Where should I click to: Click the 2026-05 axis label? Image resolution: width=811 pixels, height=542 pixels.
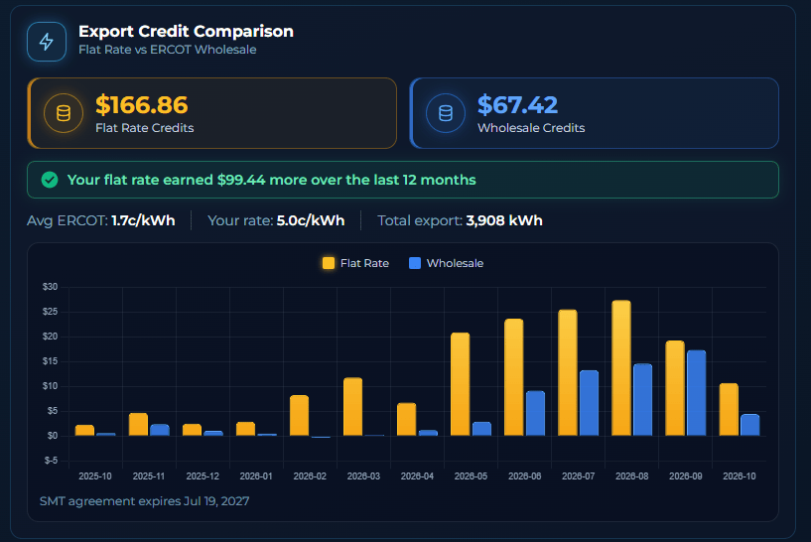coord(471,476)
